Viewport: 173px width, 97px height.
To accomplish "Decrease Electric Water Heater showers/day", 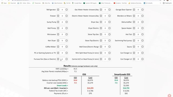I will (x=101, y=16).
